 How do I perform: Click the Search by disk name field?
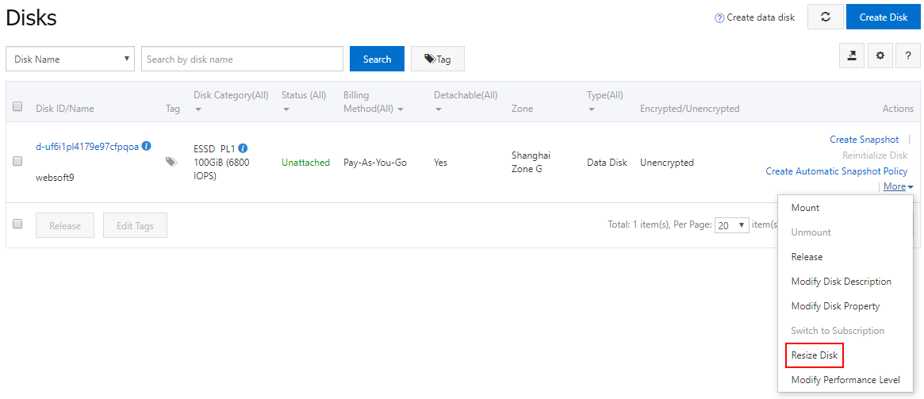tap(242, 59)
